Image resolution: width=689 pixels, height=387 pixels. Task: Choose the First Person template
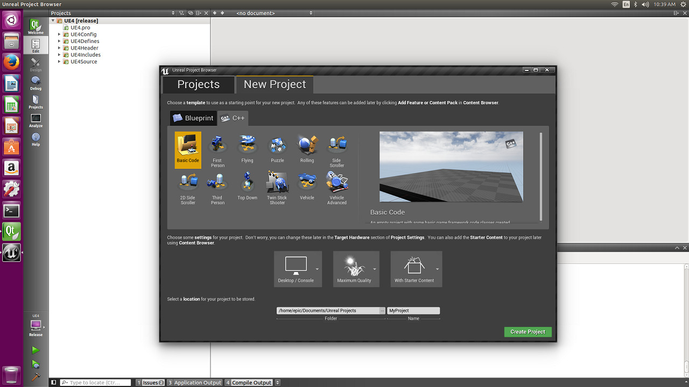pos(217,150)
